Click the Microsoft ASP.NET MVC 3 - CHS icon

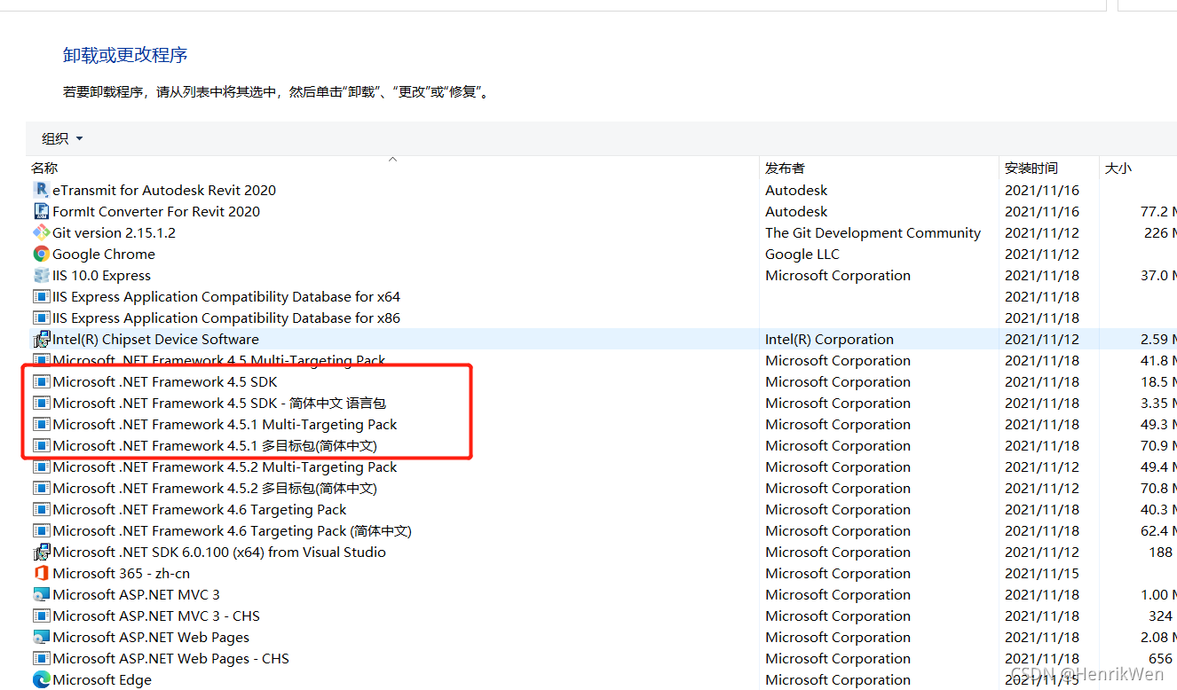41,616
